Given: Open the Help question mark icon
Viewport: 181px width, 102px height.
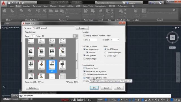Looking at the screenshot, I should point(160,3).
